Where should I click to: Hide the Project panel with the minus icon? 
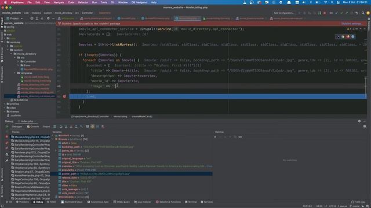53,18
